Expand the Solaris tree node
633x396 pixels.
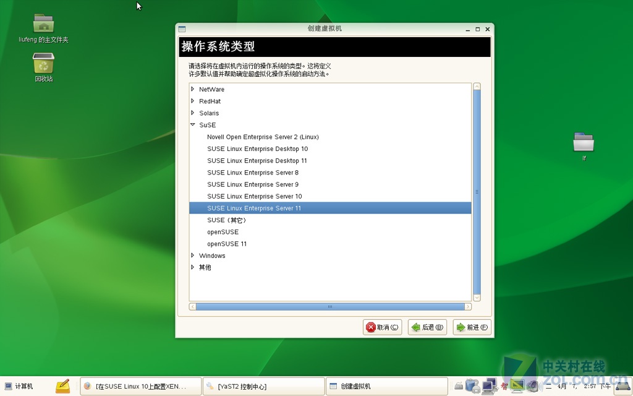193,113
